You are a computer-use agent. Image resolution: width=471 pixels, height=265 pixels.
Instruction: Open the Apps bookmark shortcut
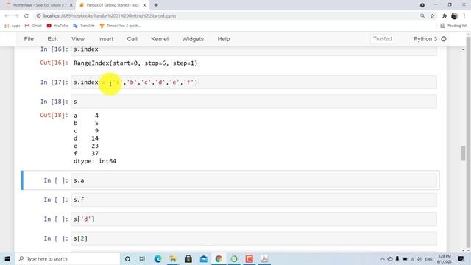13,26
